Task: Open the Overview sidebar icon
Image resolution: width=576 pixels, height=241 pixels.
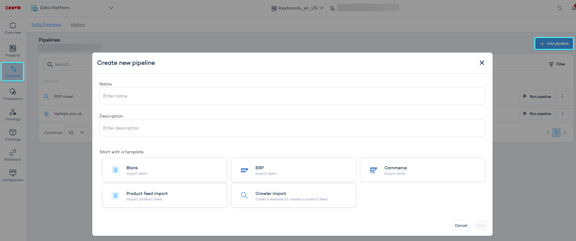Action: pos(13,28)
